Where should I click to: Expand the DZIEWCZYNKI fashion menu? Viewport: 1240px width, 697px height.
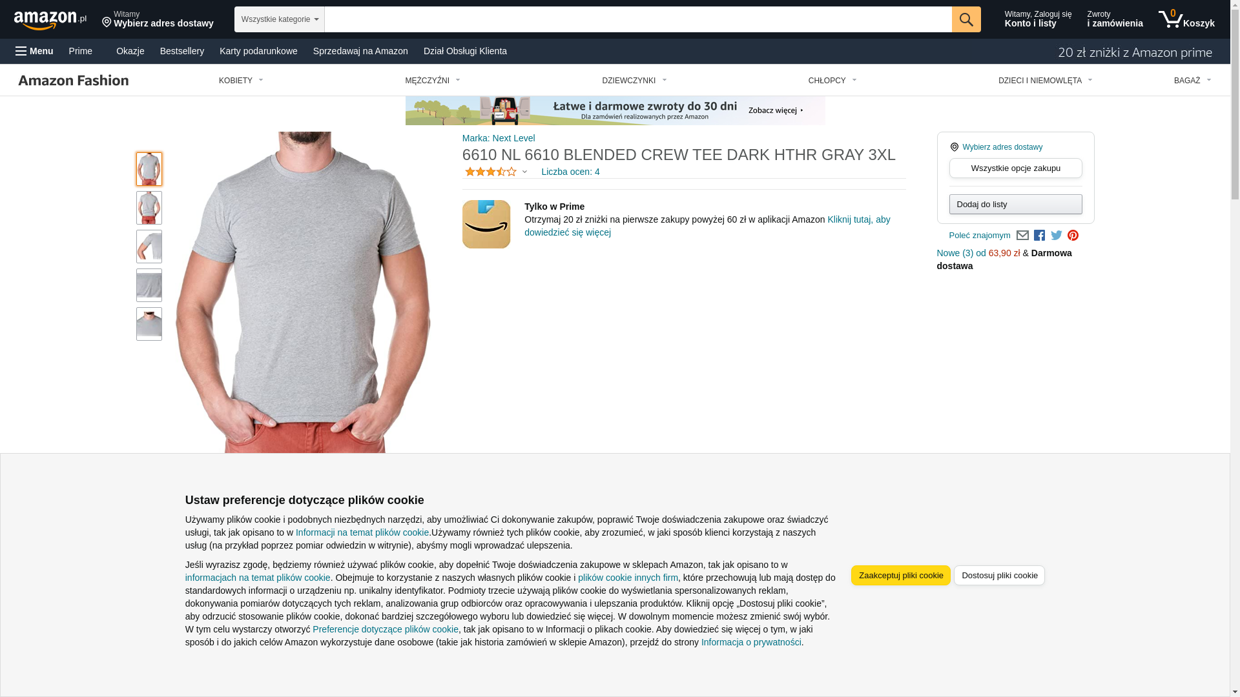(x=634, y=81)
